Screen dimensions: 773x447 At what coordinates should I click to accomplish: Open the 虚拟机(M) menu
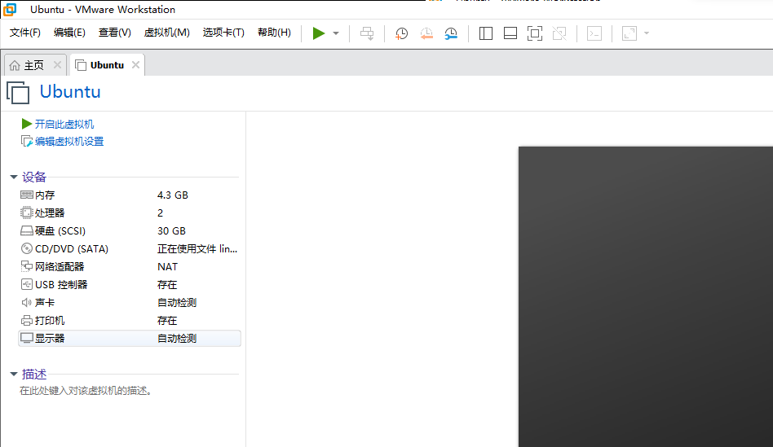point(166,33)
